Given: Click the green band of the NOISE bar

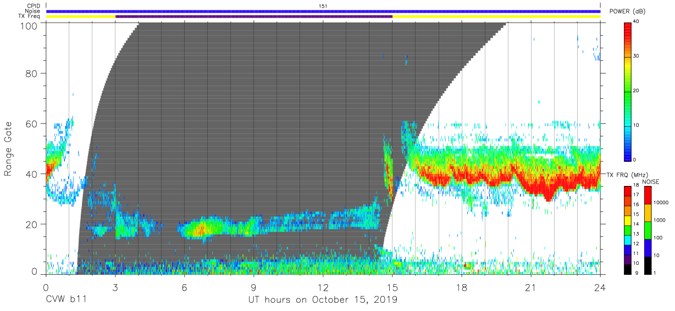Looking at the screenshot, I should [x=647, y=230].
